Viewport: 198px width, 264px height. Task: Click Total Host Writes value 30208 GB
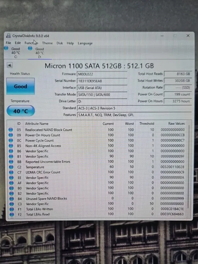tap(178, 81)
